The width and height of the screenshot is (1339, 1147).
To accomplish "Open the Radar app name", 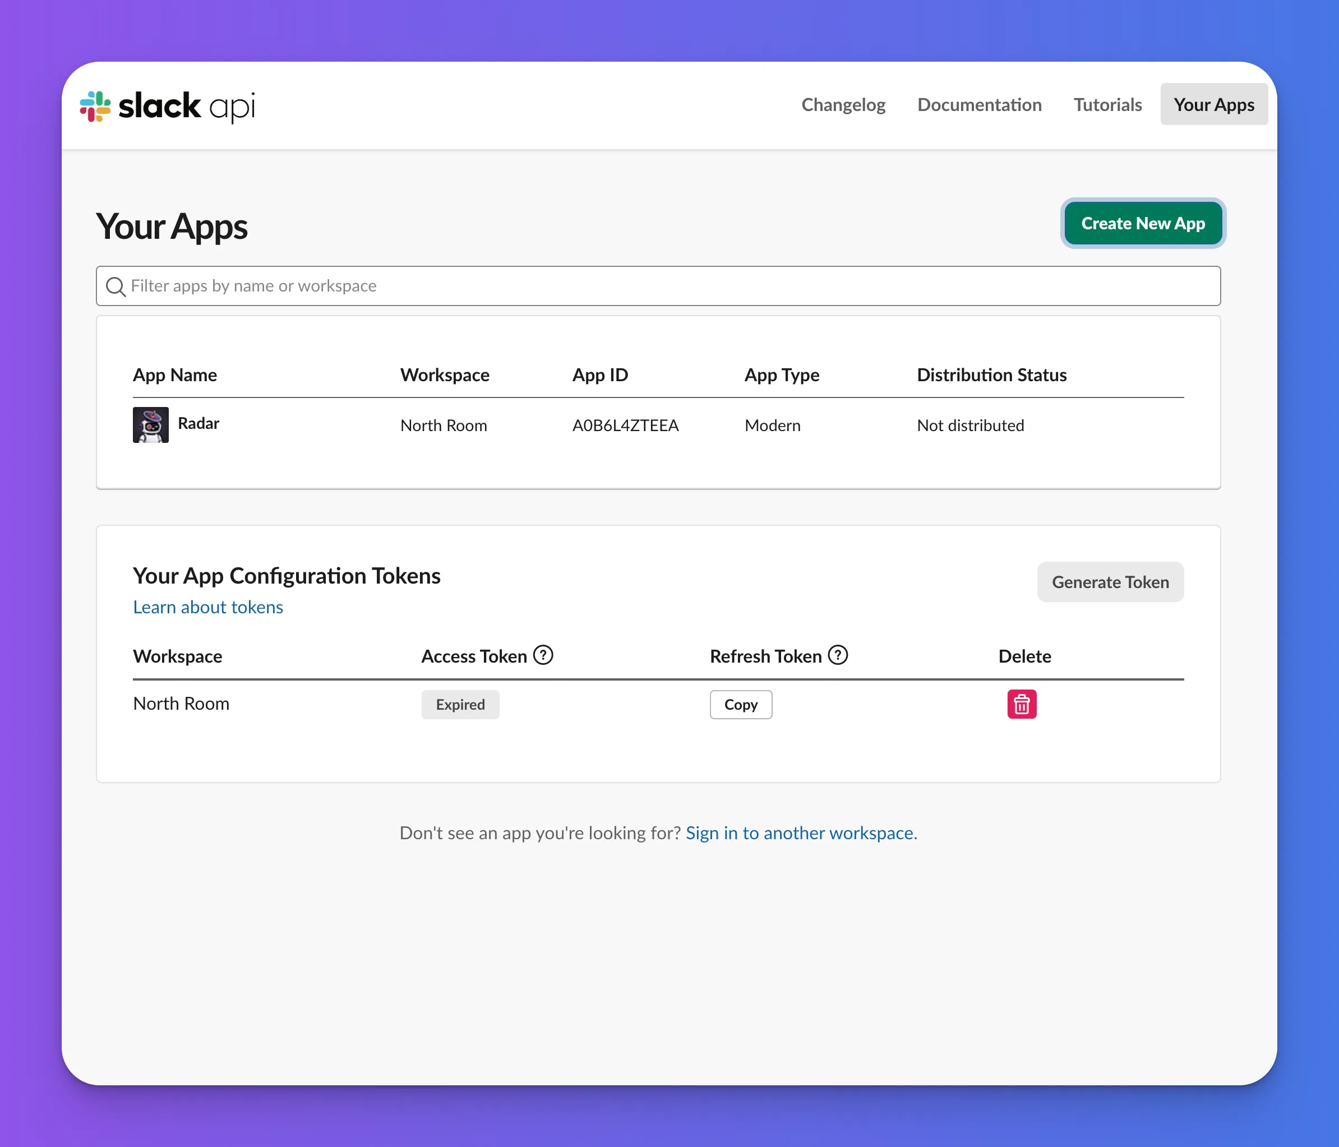I will pyautogui.click(x=198, y=423).
